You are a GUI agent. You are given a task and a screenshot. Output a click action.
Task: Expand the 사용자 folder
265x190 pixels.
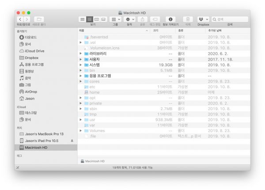tap(81, 59)
